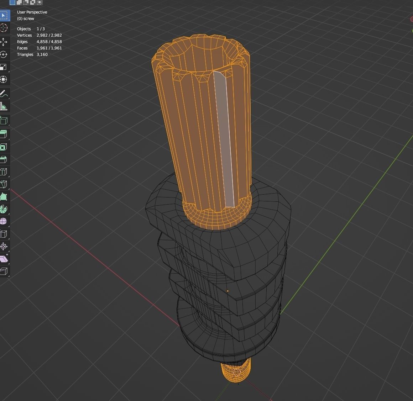This screenshot has width=413, height=401.
Task: Switch selection mode to Extend
Action: click(x=19, y=2)
